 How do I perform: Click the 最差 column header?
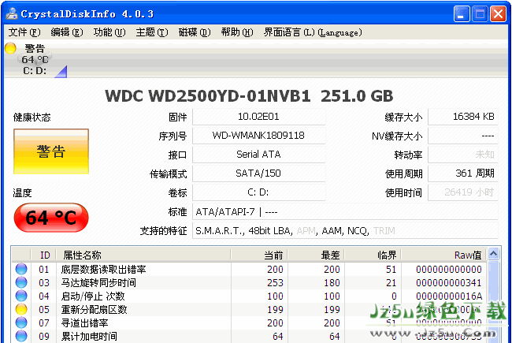tap(316, 255)
